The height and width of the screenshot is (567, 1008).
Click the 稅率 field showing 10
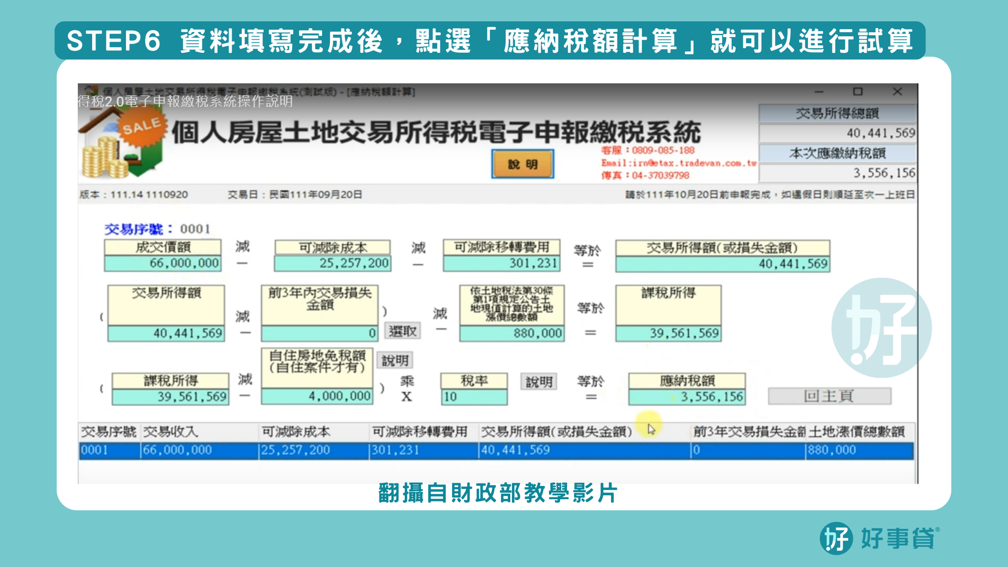pos(474,397)
